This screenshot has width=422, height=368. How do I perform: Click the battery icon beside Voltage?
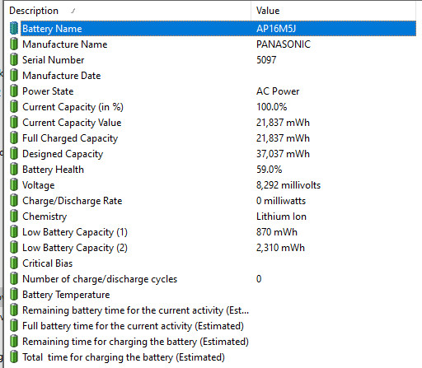(x=14, y=184)
